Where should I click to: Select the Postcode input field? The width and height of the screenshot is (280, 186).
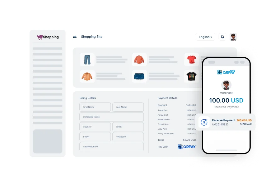click(128, 137)
